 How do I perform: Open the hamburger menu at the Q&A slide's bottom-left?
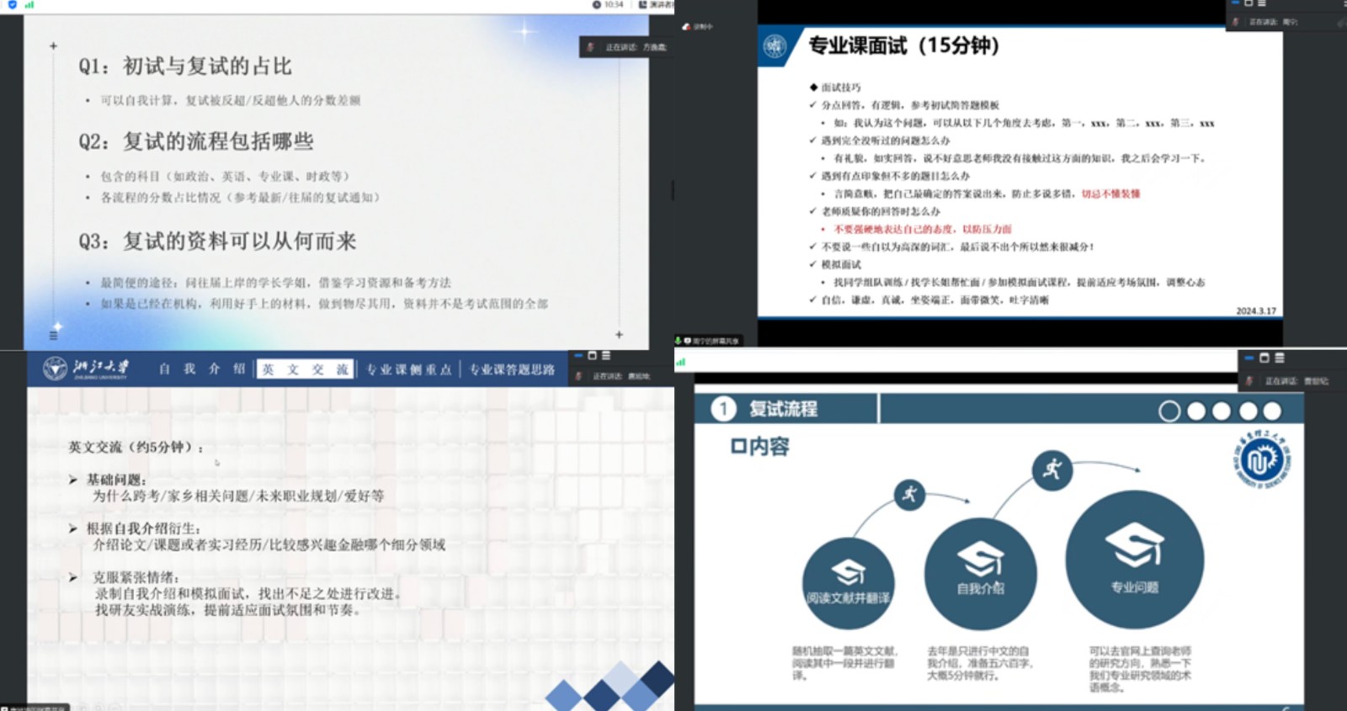(53, 335)
